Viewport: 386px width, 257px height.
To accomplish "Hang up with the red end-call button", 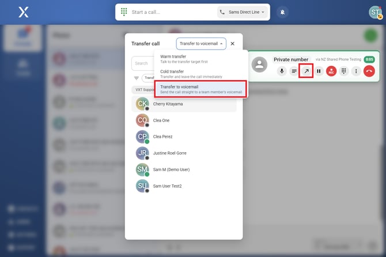I will (369, 71).
